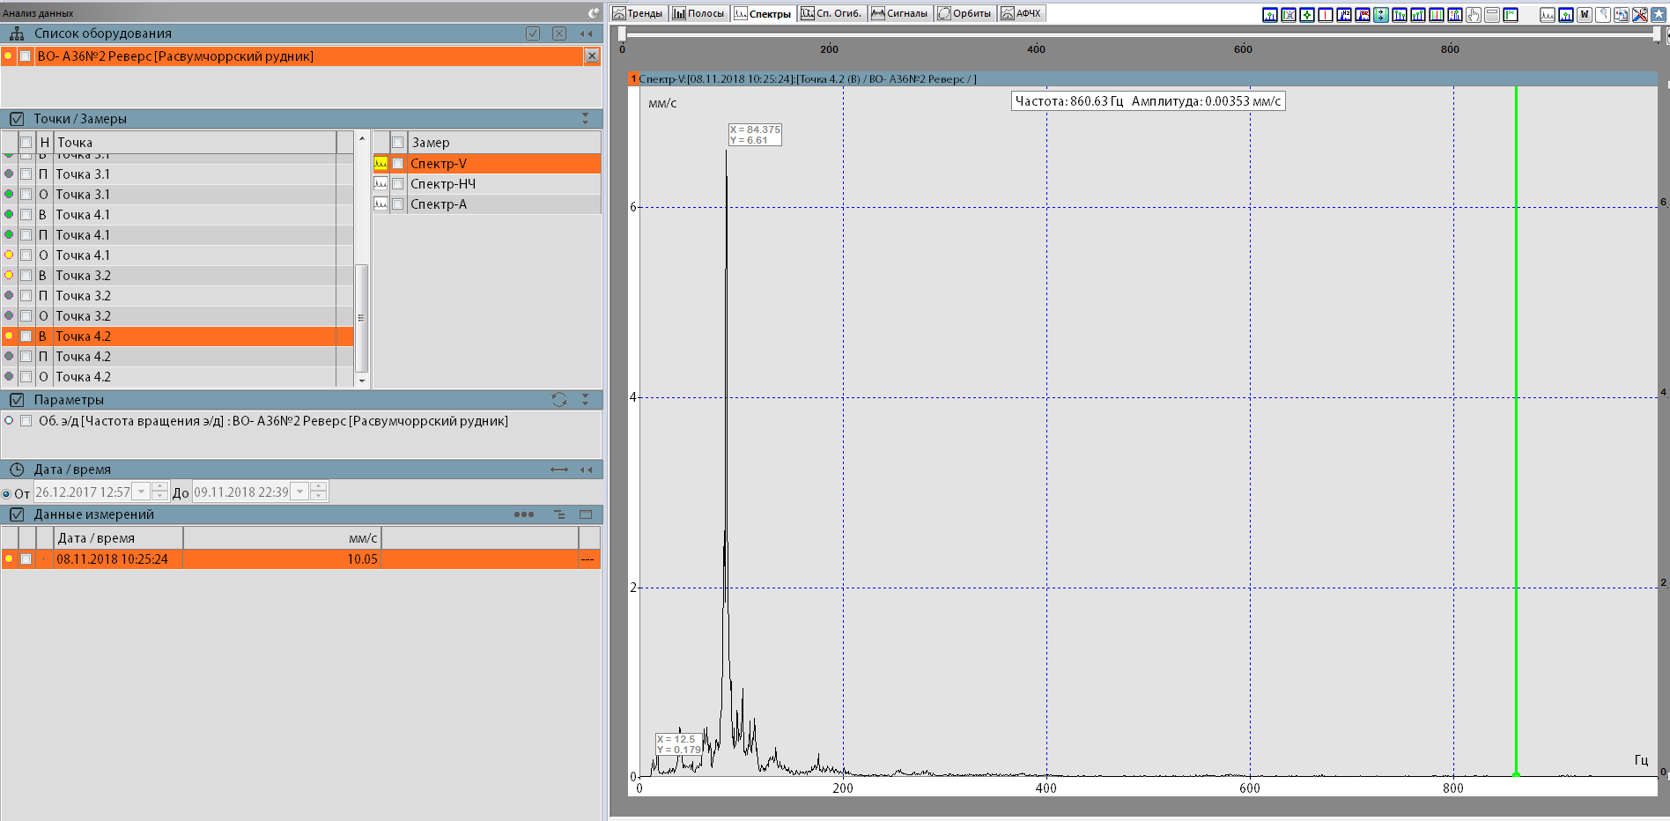
Task: Collapse the Дата / время panel with double arrows
Action: click(586, 470)
